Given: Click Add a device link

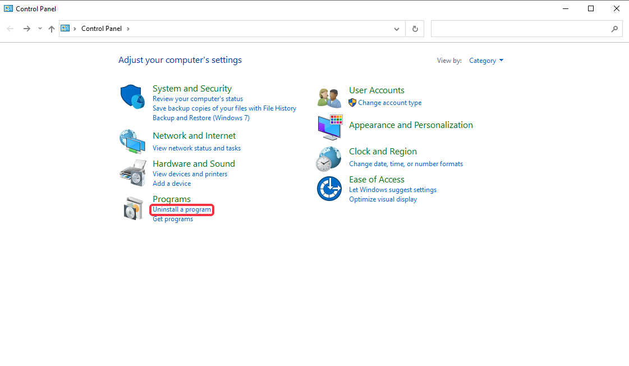Looking at the screenshot, I should pos(172,184).
